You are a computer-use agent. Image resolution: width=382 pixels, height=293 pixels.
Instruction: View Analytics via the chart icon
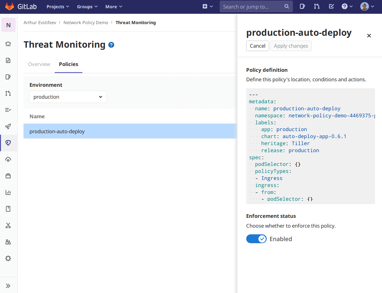[x=9, y=192]
